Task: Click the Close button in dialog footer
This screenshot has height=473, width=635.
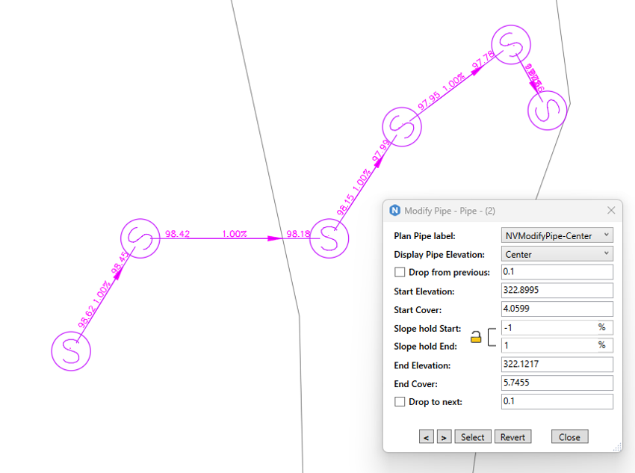Action: click(569, 437)
